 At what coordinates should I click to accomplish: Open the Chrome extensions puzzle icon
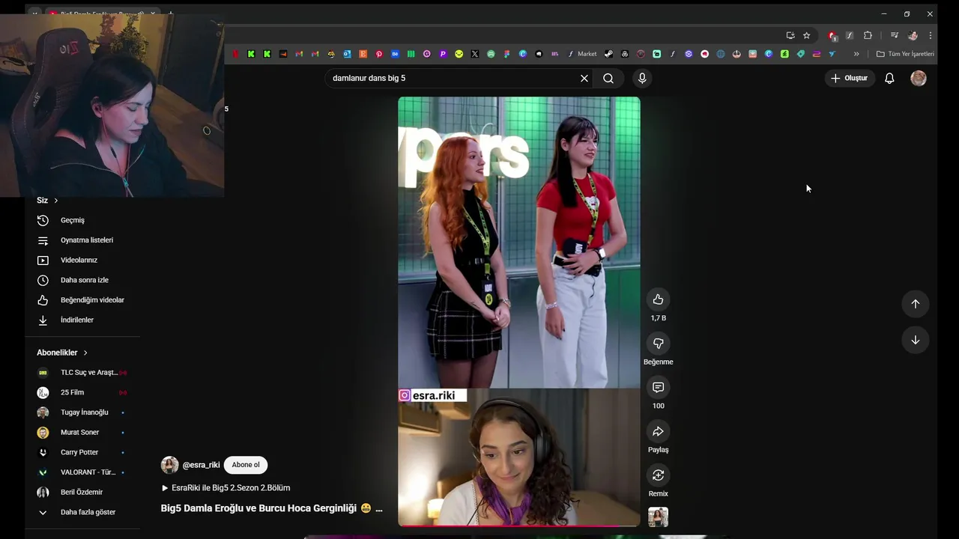tap(868, 35)
